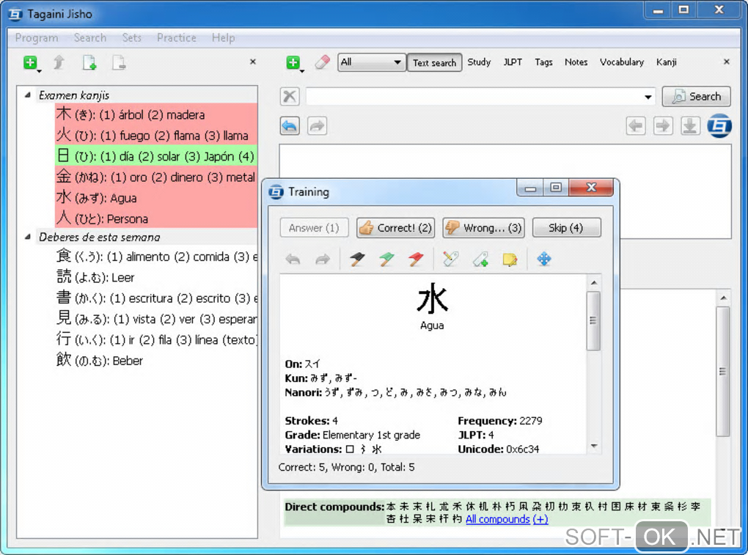Click the round Tagaini logo icon
Viewport: 748px width, 555px height.
tap(719, 126)
